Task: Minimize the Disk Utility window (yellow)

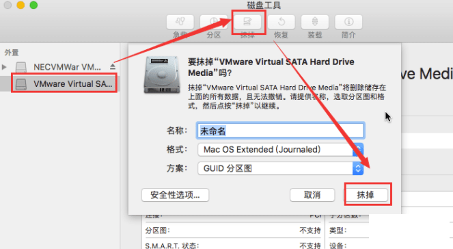Action: (20, 5)
